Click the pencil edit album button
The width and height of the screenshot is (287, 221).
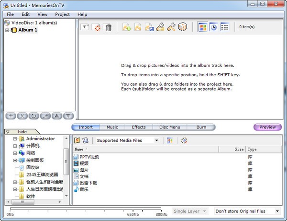[x=45, y=116]
